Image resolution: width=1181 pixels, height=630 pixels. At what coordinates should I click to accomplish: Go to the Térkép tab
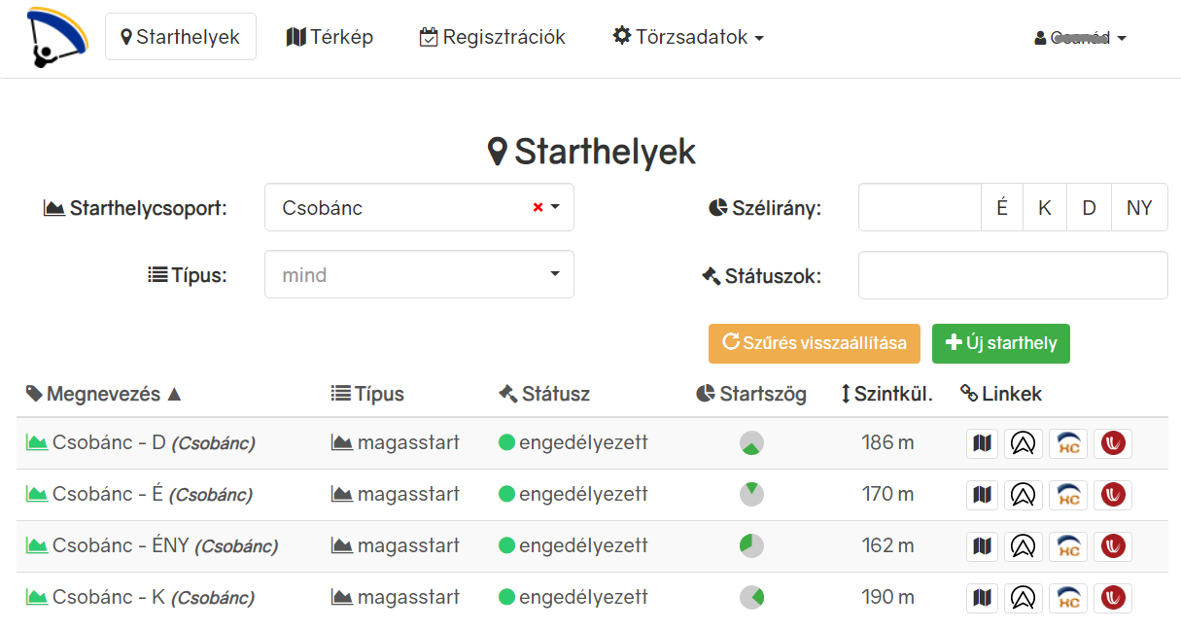(330, 37)
